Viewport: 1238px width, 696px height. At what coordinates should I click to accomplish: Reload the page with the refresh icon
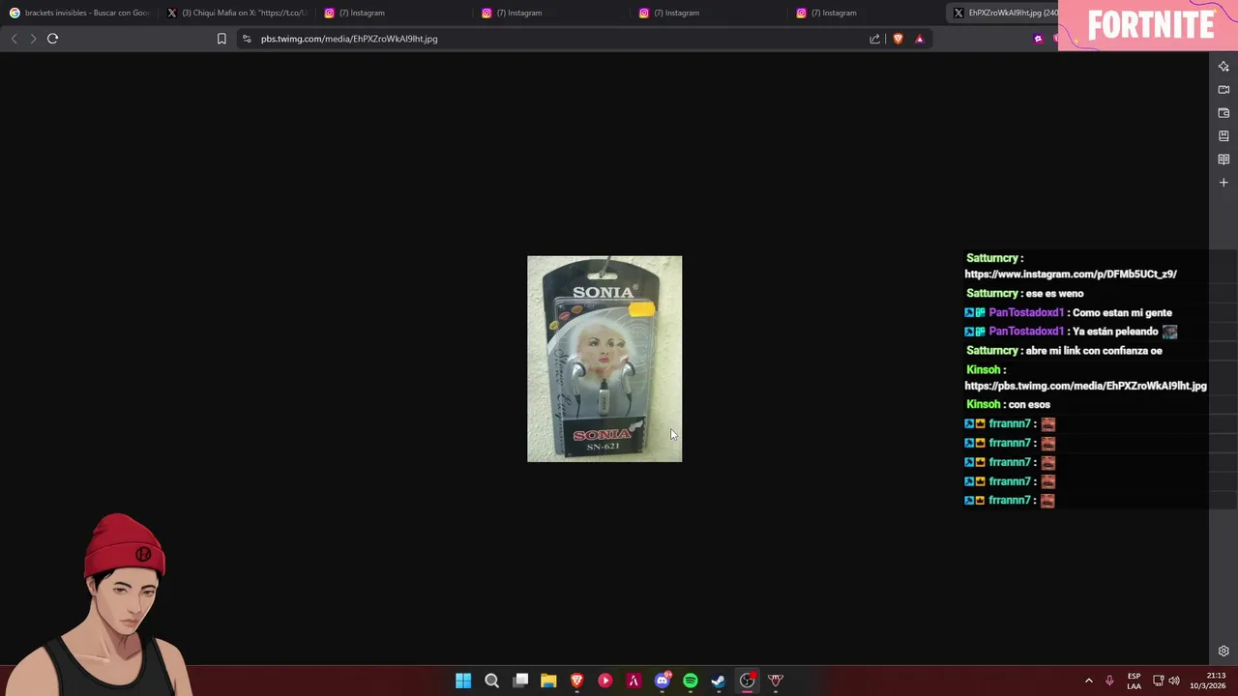tap(52, 39)
